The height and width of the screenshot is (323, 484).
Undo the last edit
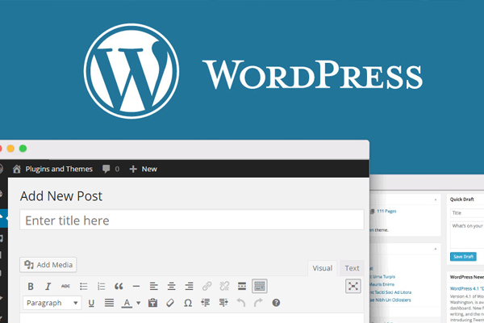pos(240,303)
